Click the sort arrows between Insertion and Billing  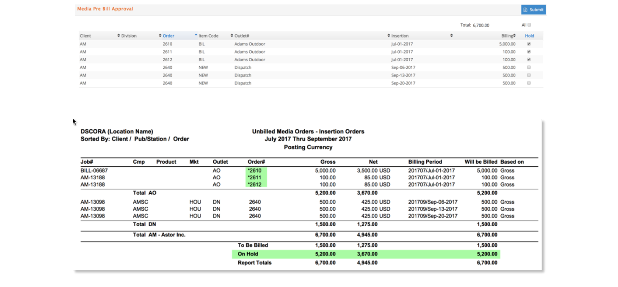(451, 36)
